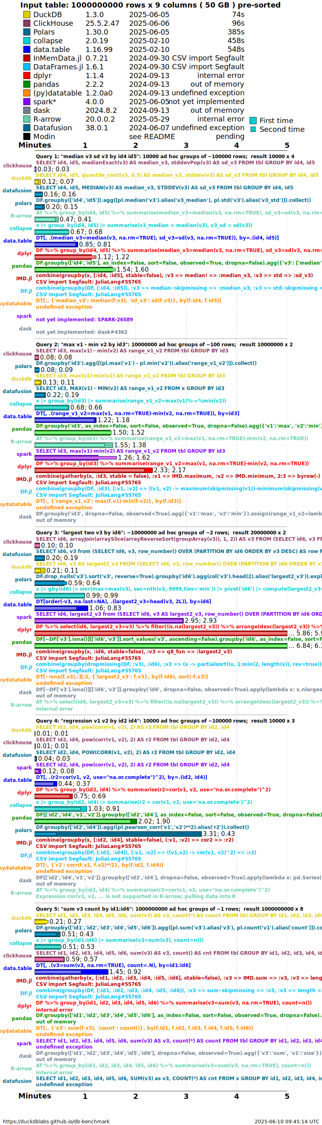Screen dimensions: 322x1125
Task: Click the R-arrow mint green swatch
Action: (27, 119)
